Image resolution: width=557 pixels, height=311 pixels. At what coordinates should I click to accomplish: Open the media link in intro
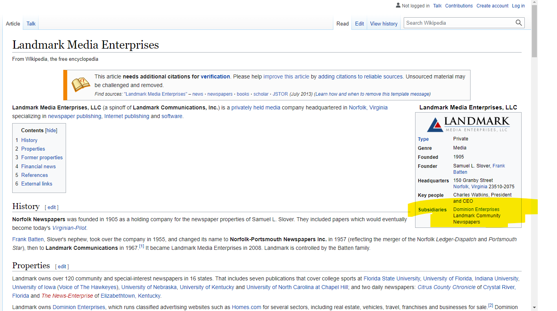(273, 107)
